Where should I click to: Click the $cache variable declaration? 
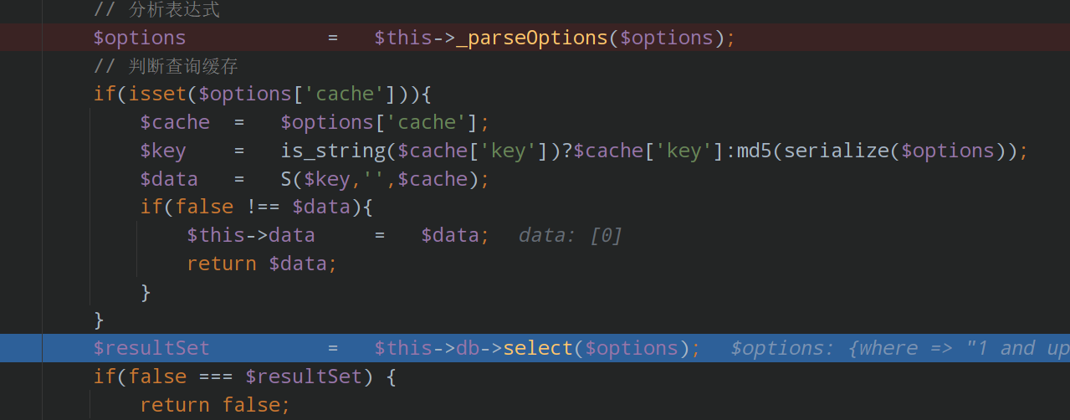pyautogui.click(x=175, y=122)
